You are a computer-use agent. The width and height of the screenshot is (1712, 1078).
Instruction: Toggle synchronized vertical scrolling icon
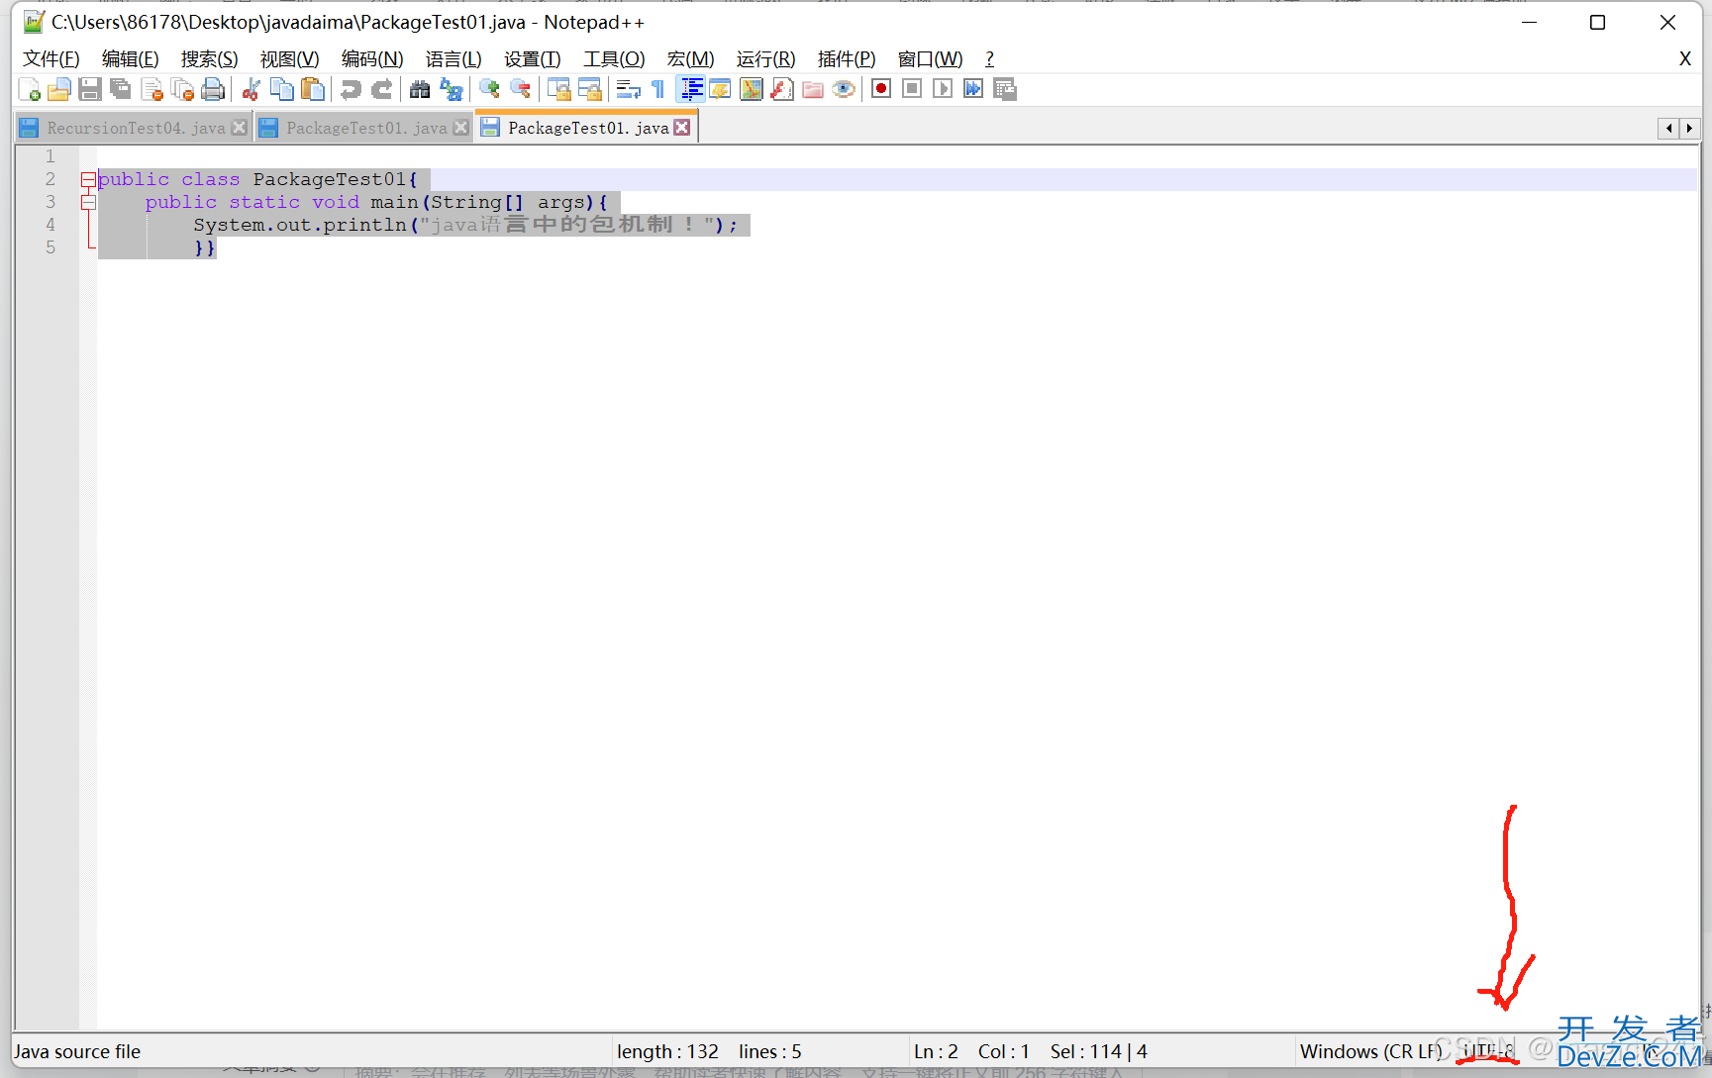click(x=558, y=90)
